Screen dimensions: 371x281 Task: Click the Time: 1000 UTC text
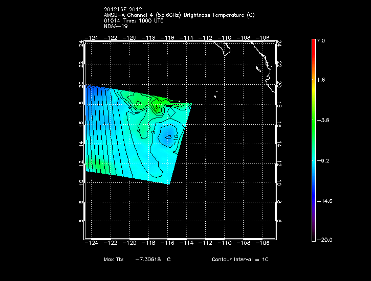138,20
